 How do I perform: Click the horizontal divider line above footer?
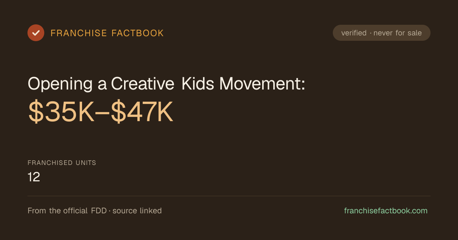point(229,196)
